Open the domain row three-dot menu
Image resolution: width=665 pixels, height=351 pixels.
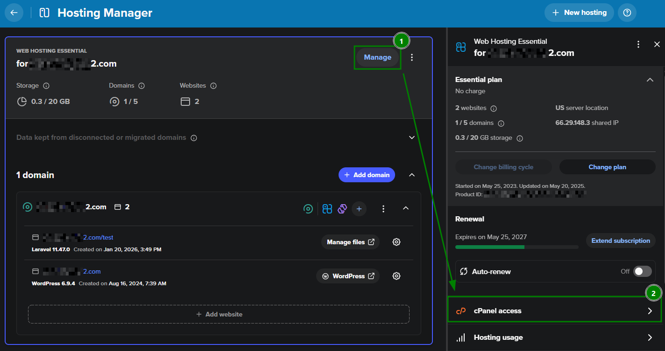(383, 209)
